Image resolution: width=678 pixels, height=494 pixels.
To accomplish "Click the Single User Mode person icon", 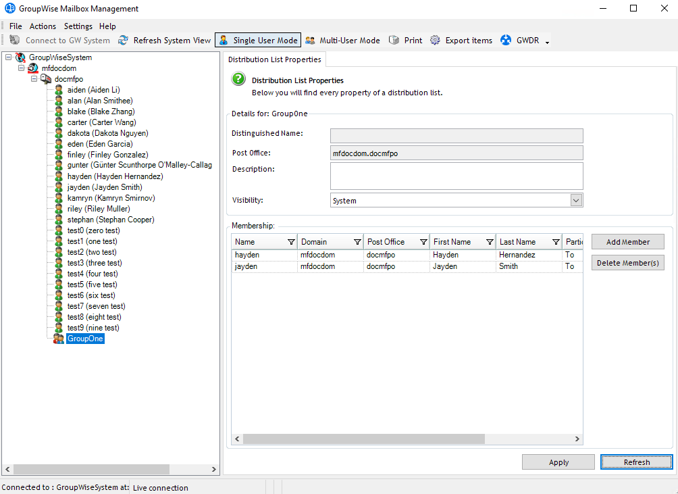I will coord(223,41).
